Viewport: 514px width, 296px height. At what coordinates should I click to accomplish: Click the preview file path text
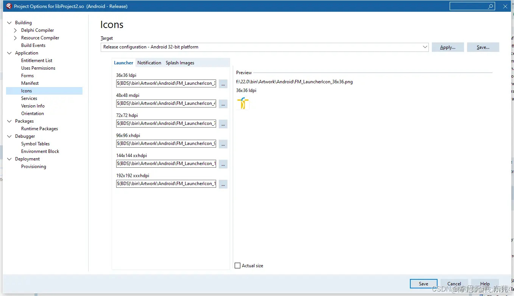coord(294,82)
